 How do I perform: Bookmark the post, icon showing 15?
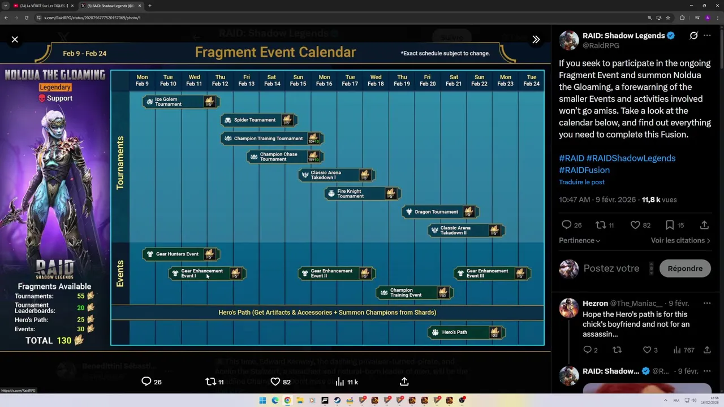tap(670, 225)
